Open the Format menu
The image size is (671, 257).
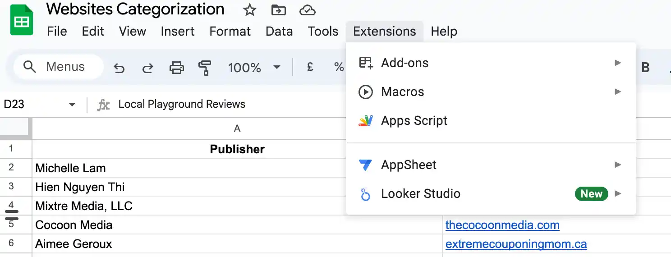230,31
